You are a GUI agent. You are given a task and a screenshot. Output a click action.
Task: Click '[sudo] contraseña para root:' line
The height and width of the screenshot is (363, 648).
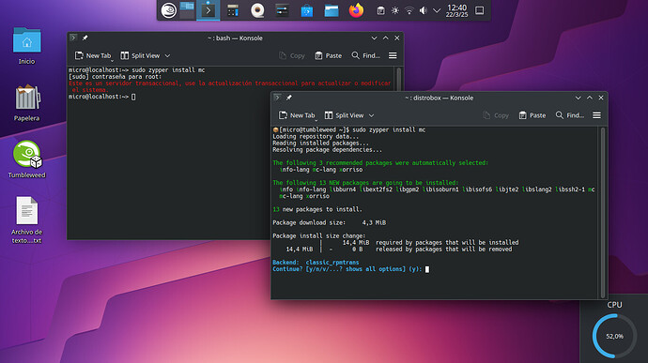click(x=115, y=77)
